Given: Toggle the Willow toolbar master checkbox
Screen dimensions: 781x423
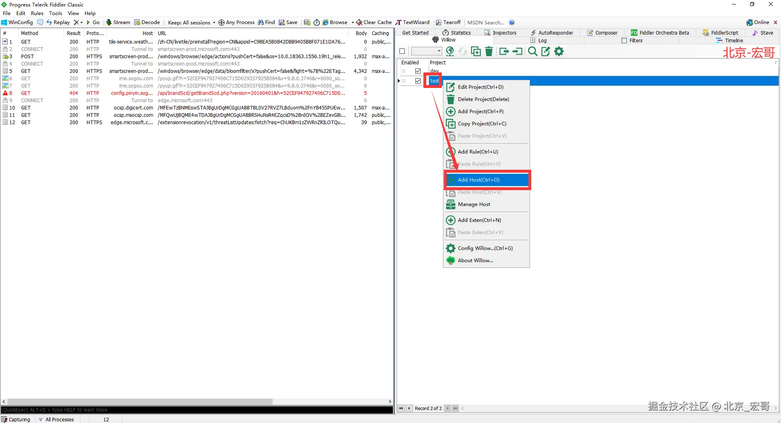Looking at the screenshot, I should [x=402, y=51].
